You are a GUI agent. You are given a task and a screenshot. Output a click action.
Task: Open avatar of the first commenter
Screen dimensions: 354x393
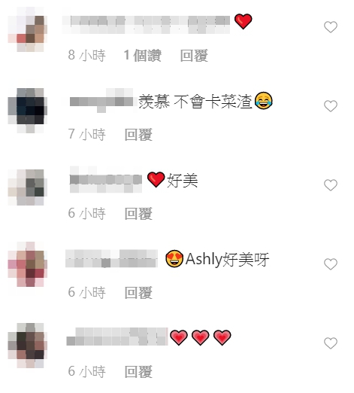[x=28, y=29]
